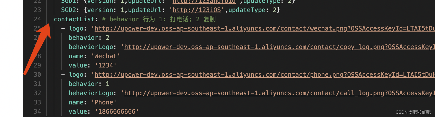
Task: Click line number 34 in the gutter
Action: [37, 112]
